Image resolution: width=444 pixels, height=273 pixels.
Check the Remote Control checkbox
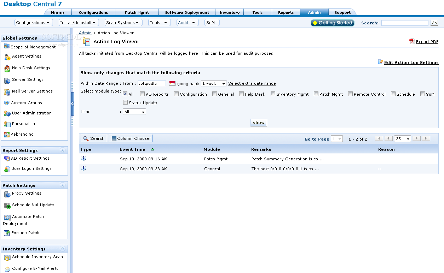(x=350, y=94)
